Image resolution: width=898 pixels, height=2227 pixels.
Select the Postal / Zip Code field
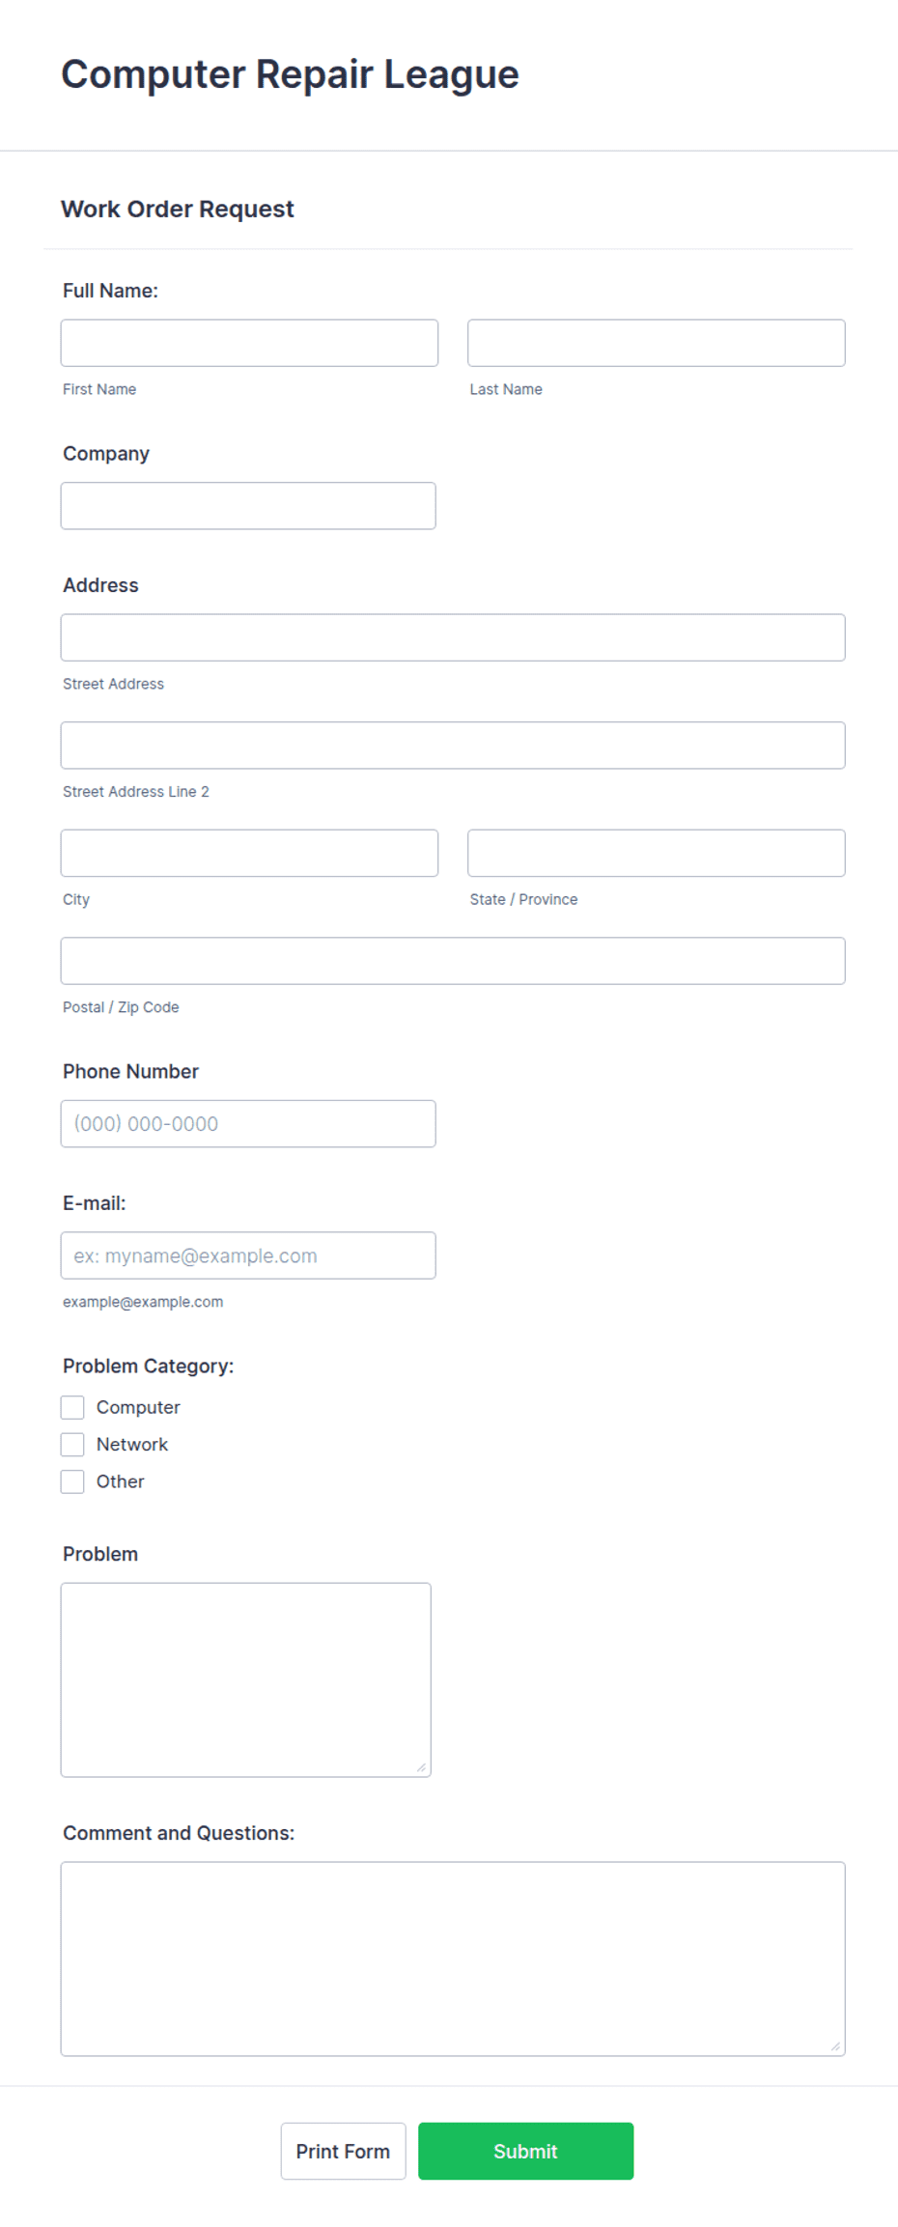click(452, 960)
